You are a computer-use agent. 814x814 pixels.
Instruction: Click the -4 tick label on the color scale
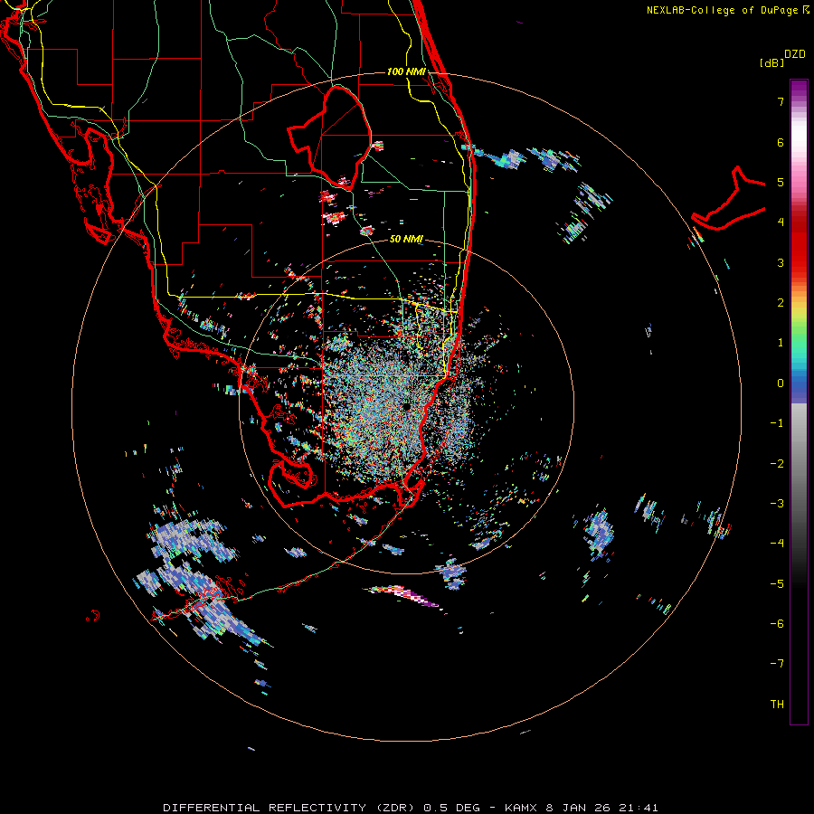pyautogui.click(x=777, y=544)
